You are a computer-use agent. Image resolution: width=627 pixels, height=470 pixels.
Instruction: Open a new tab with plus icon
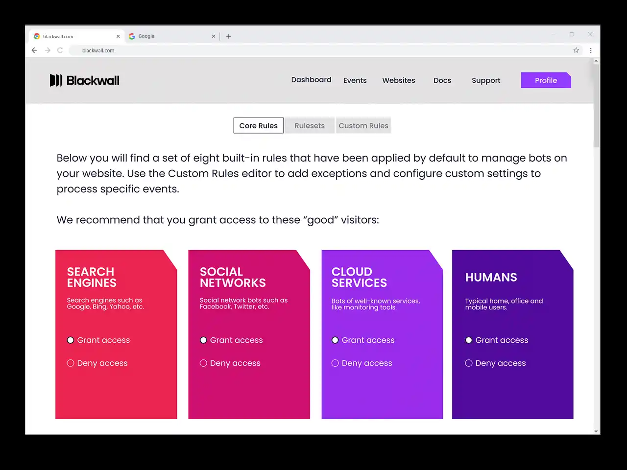[x=229, y=36]
